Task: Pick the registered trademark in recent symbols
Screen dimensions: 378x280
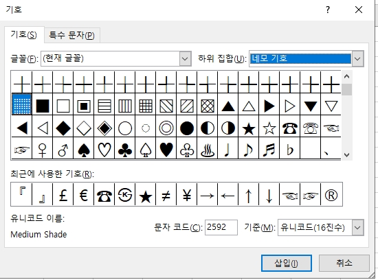Action: click(x=331, y=194)
